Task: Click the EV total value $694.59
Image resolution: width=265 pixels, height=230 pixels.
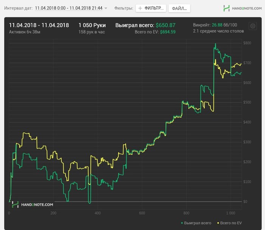Action: 168,32
